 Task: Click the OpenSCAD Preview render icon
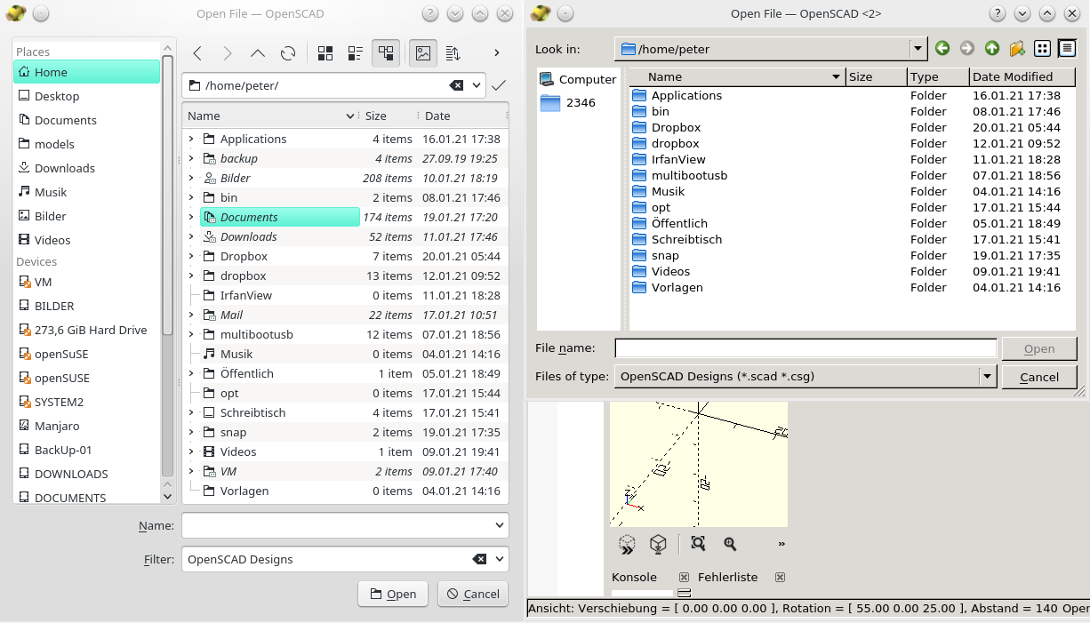[628, 544]
